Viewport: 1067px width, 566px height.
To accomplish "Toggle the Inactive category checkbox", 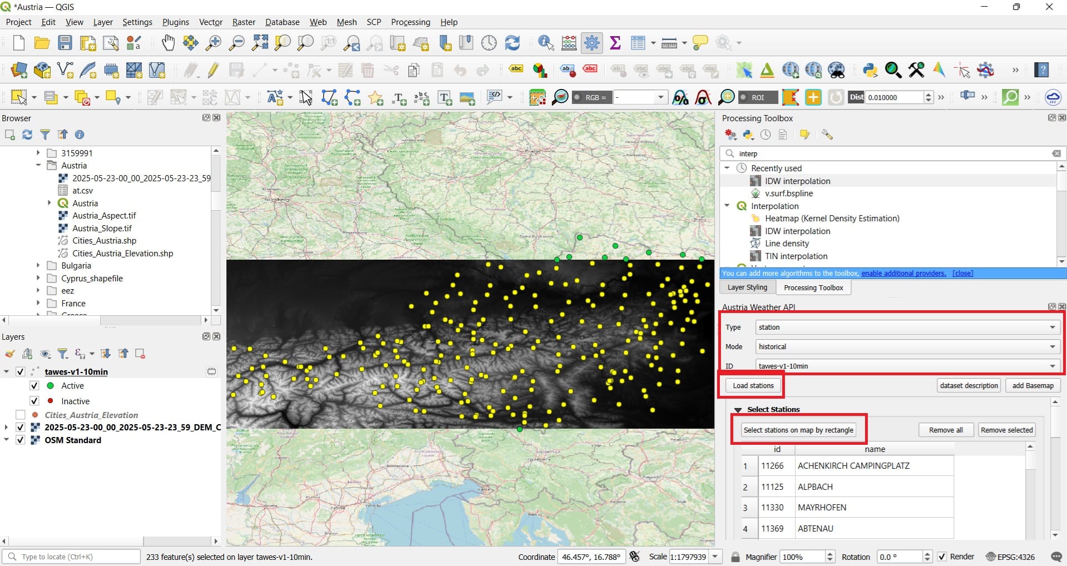I will (34, 401).
